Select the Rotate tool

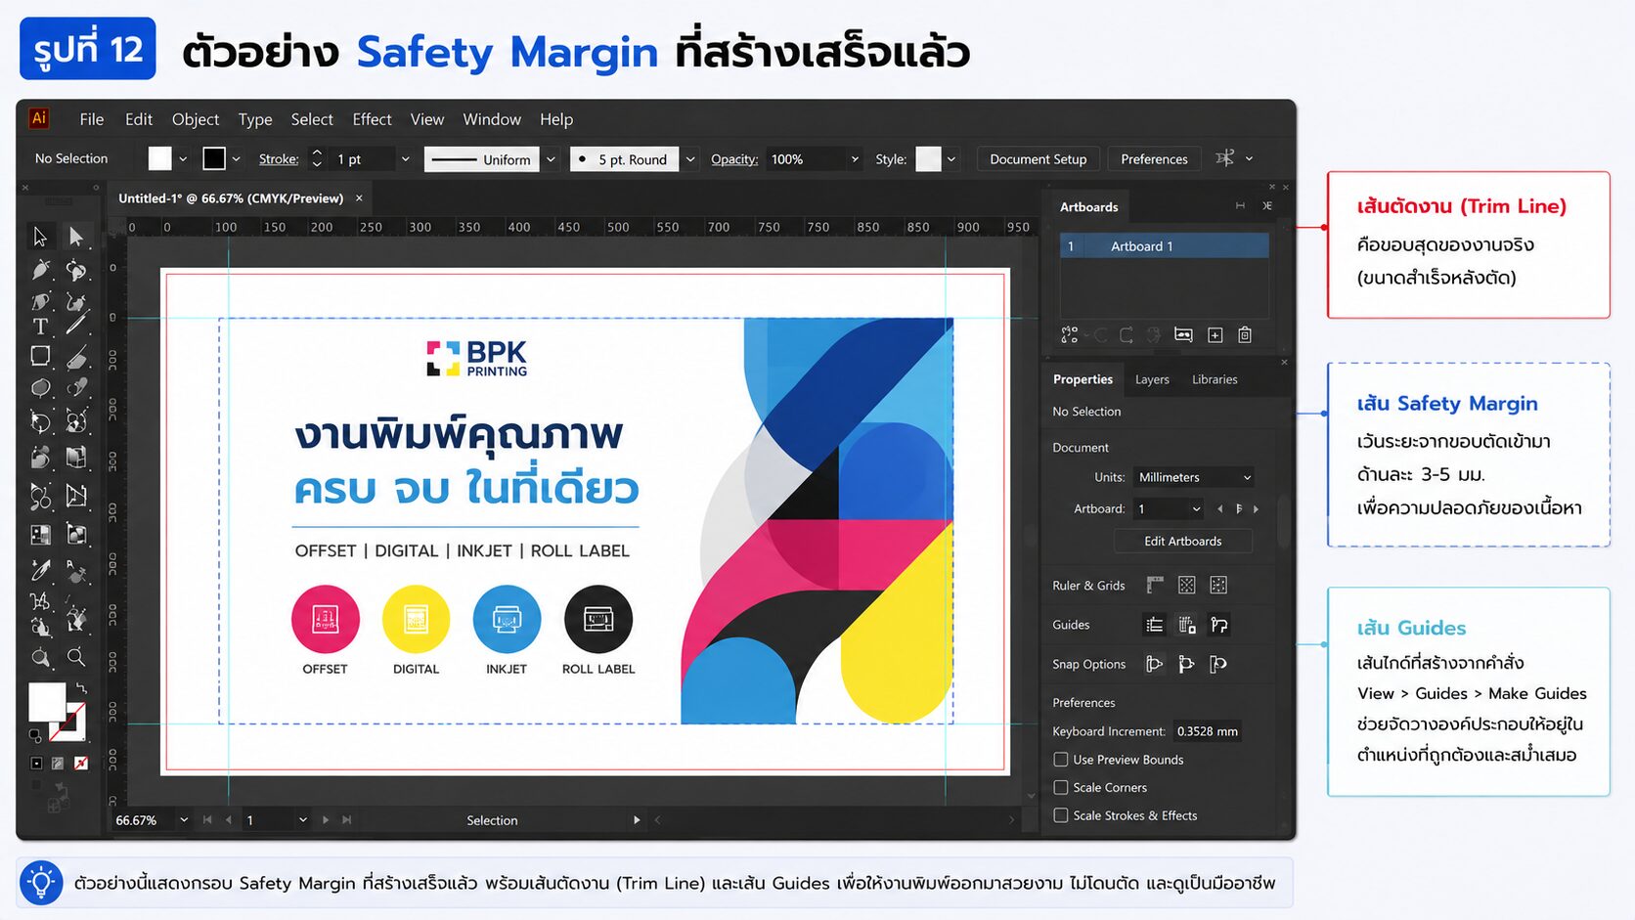click(40, 422)
